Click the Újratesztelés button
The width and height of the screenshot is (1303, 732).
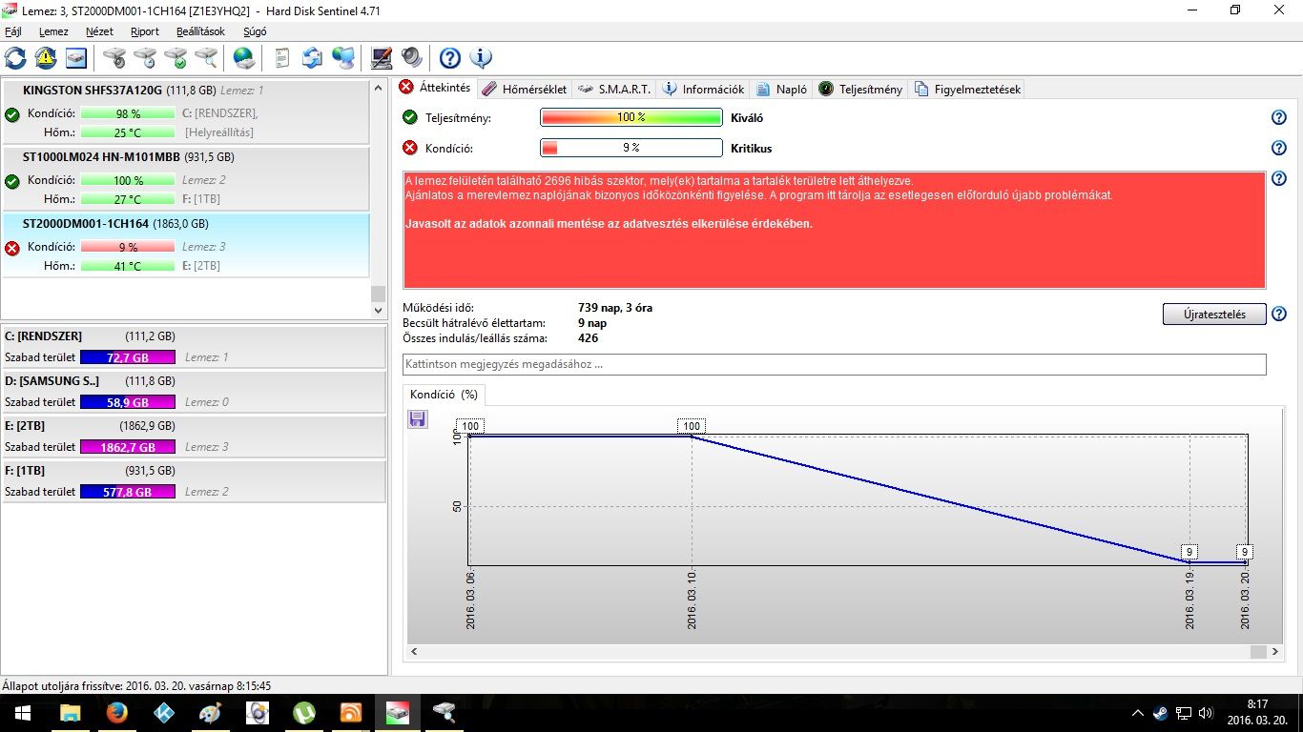point(1214,315)
